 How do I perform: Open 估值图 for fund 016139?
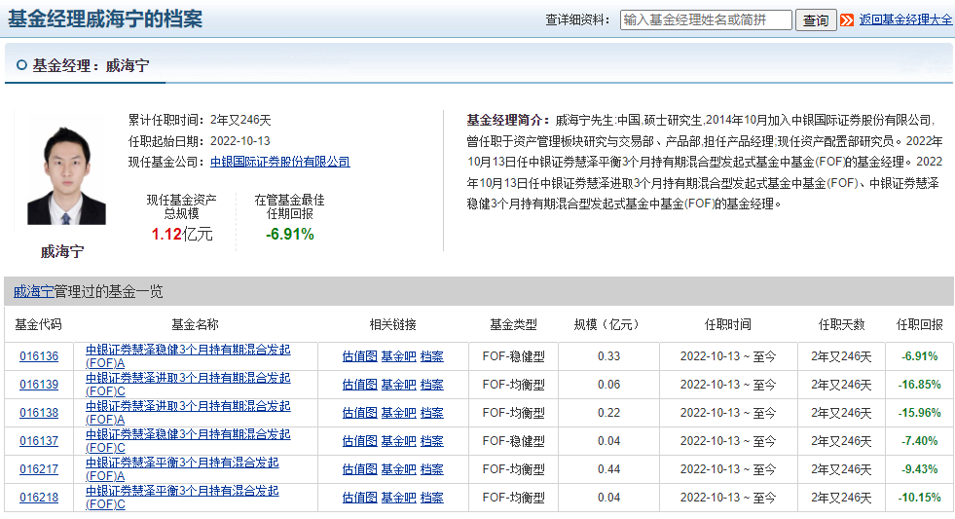(359, 385)
